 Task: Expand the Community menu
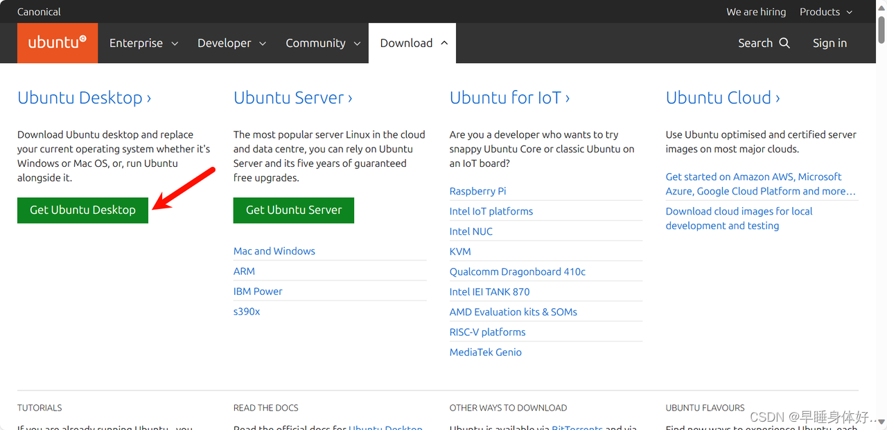(x=323, y=43)
